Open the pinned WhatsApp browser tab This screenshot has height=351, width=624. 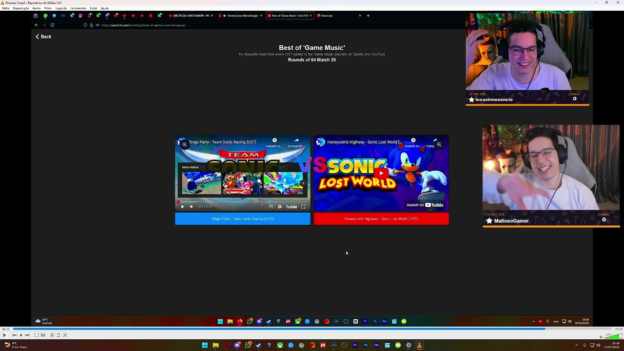(45, 16)
